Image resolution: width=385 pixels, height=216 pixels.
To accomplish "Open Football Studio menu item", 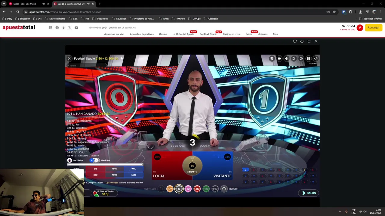I will point(208,34).
